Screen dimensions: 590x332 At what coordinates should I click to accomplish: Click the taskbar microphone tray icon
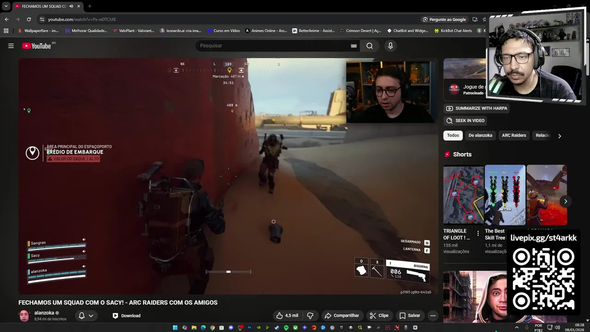[527, 327]
